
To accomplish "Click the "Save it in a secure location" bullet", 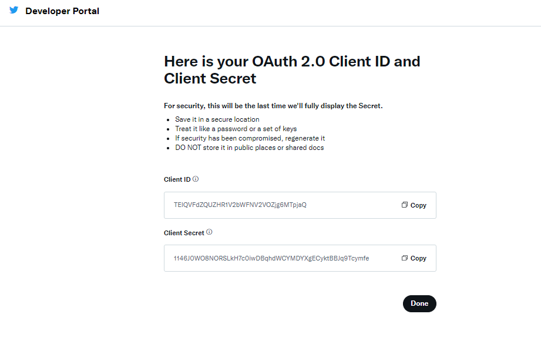I will tap(217, 119).
